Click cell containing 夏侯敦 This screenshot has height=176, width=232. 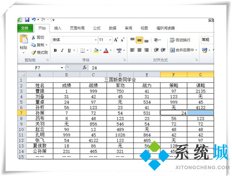point(40,146)
